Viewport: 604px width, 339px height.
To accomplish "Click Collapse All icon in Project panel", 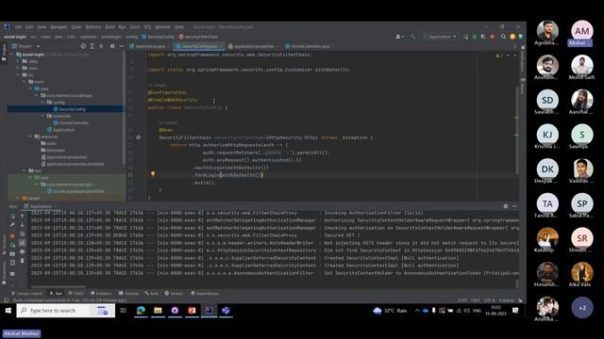I will coord(101,46).
